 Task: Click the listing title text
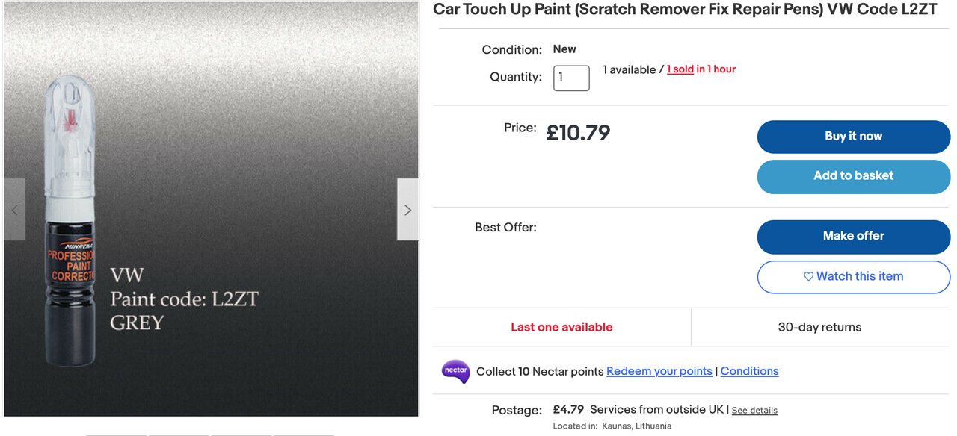pos(685,10)
